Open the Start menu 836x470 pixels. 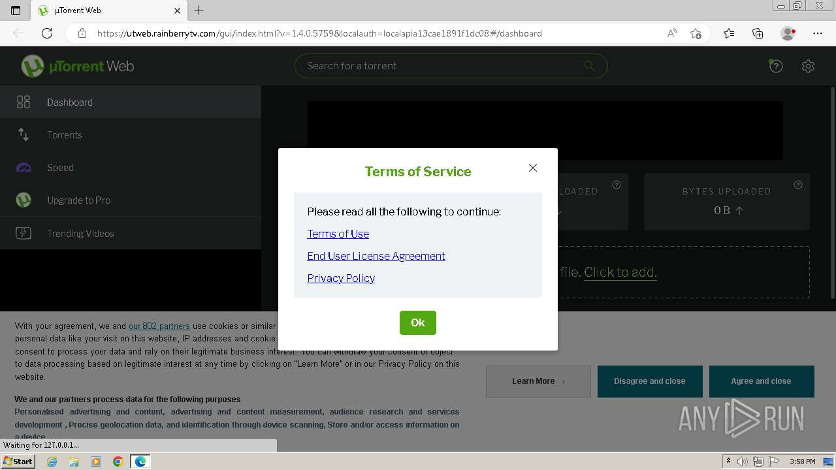click(x=18, y=462)
